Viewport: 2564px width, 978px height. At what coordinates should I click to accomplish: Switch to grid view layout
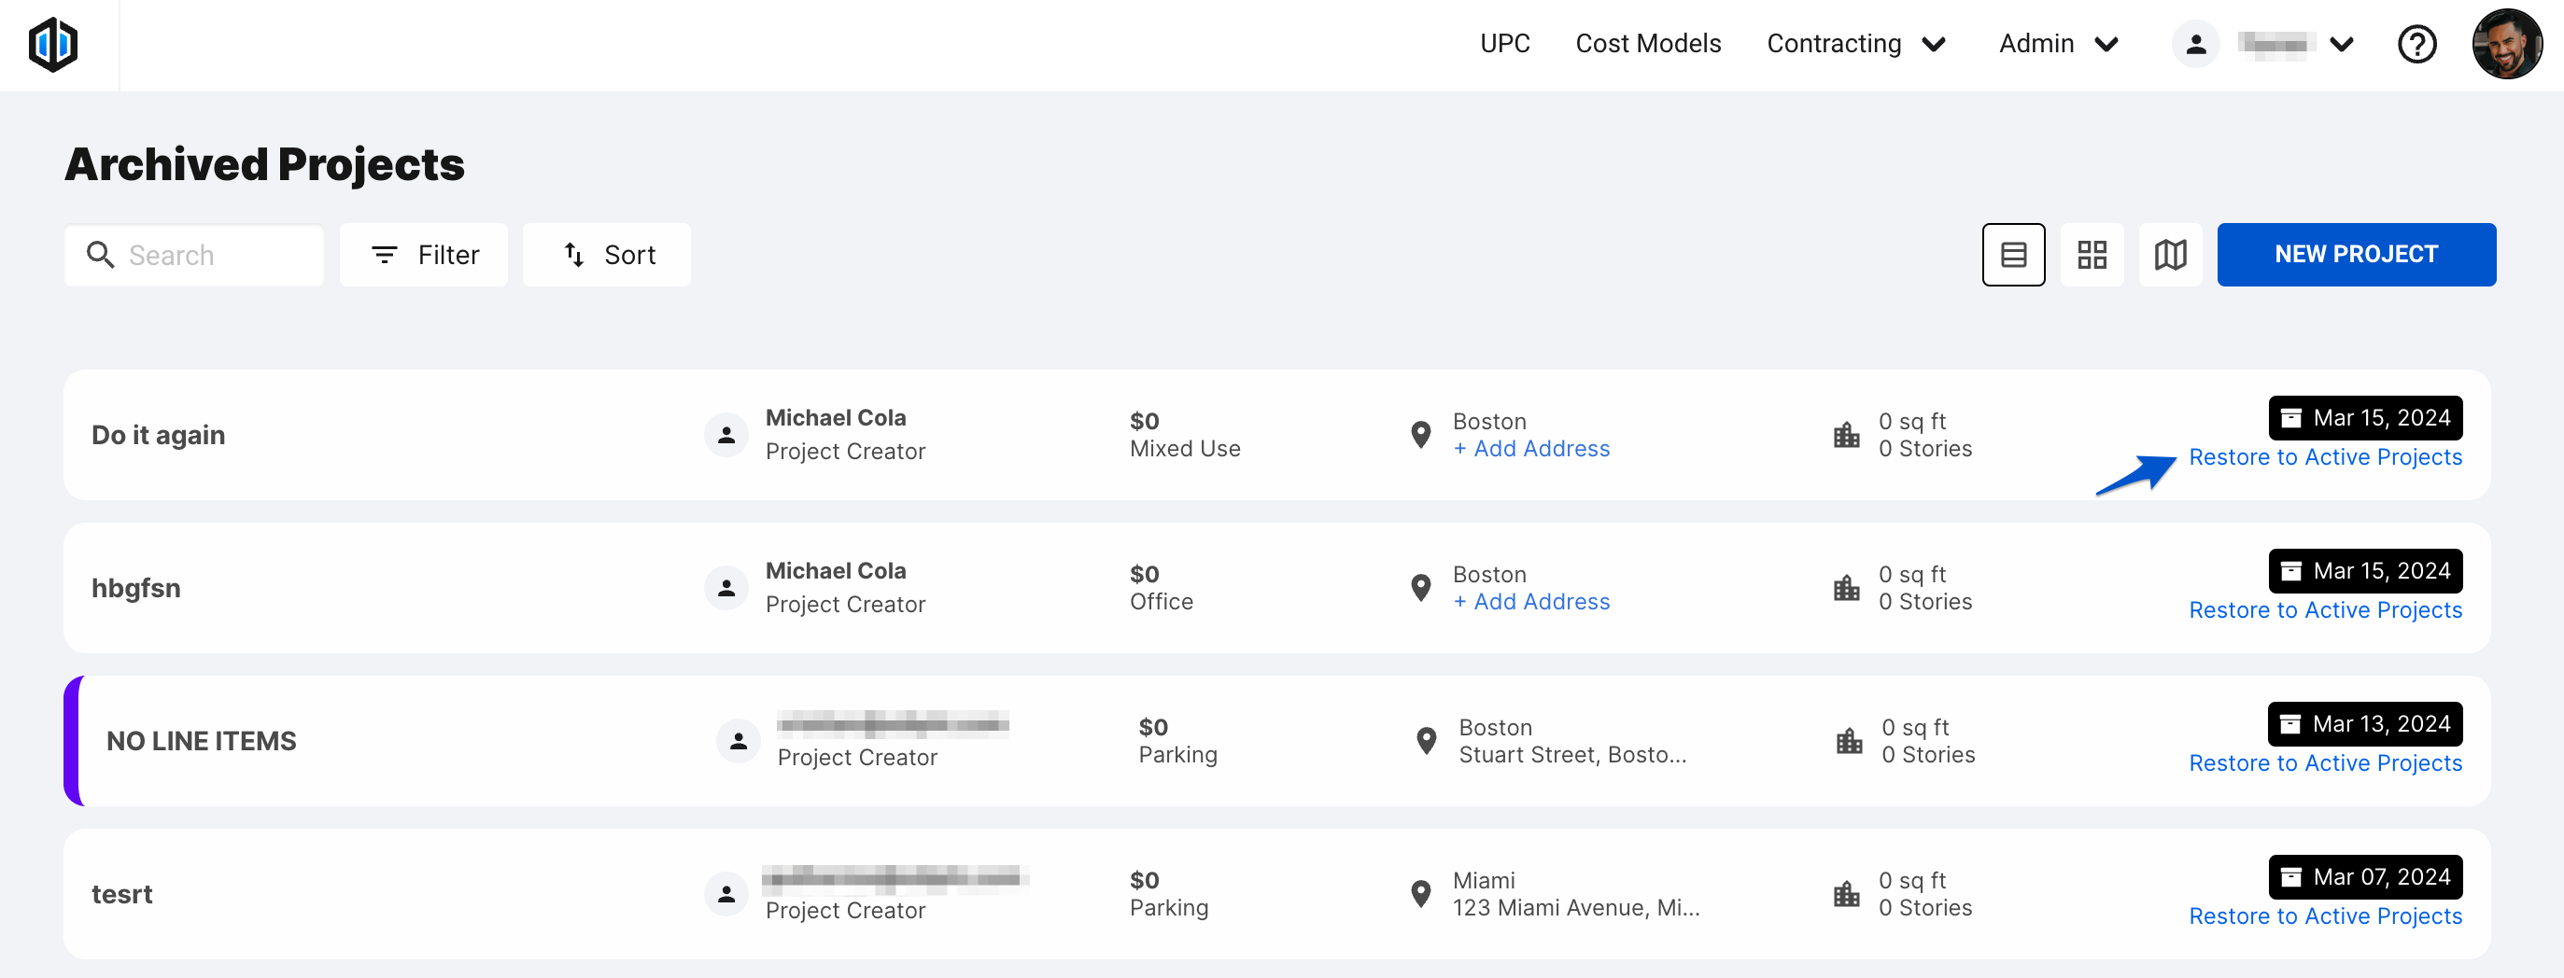(x=2092, y=255)
